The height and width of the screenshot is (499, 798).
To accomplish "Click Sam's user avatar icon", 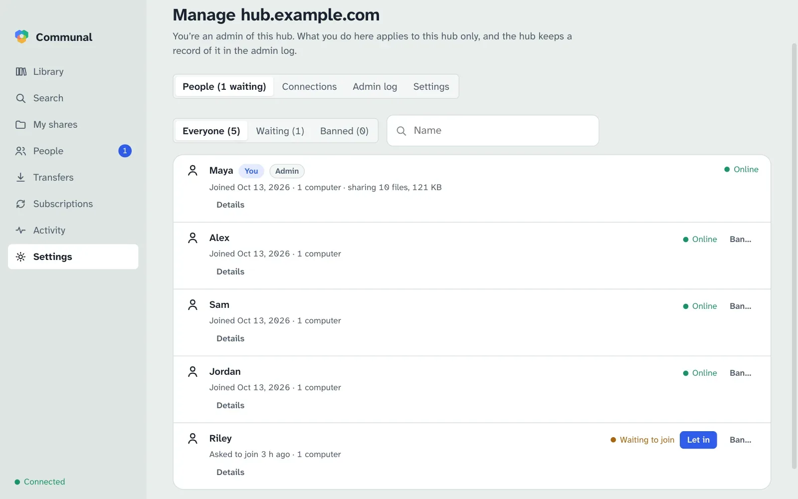I will [x=193, y=305].
